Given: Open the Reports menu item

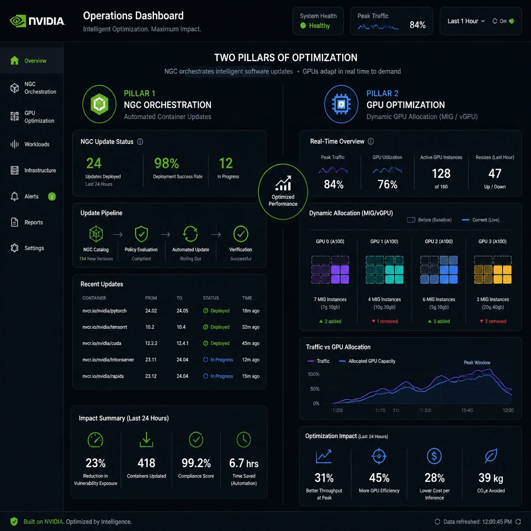Looking at the screenshot, I should pyautogui.click(x=32, y=222).
